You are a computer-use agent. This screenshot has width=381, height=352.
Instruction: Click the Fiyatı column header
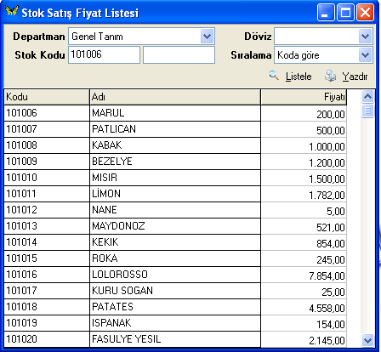[x=304, y=97]
